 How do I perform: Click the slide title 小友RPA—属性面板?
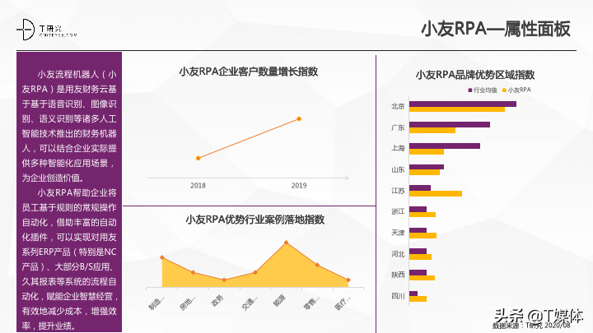pyautogui.click(x=496, y=29)
